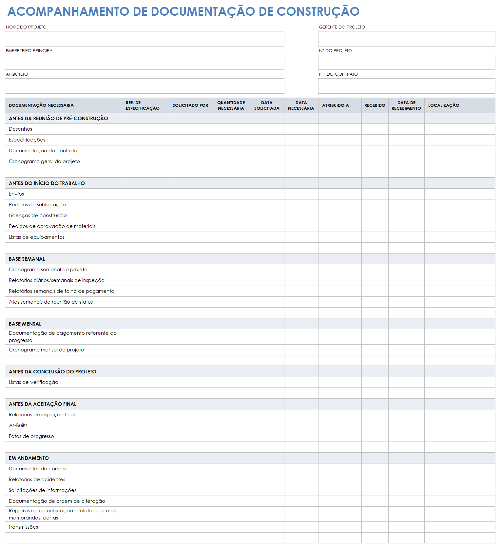500x547 pixels.
Task: Click the Empreiteiro Principal input field
Action: coord(144,62)
